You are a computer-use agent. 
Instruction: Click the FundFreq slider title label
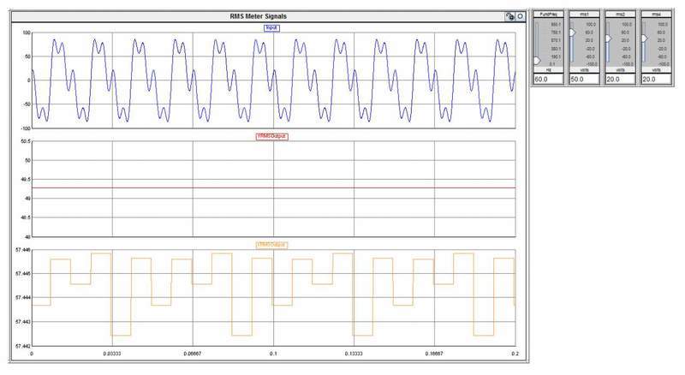click(548, 15)
